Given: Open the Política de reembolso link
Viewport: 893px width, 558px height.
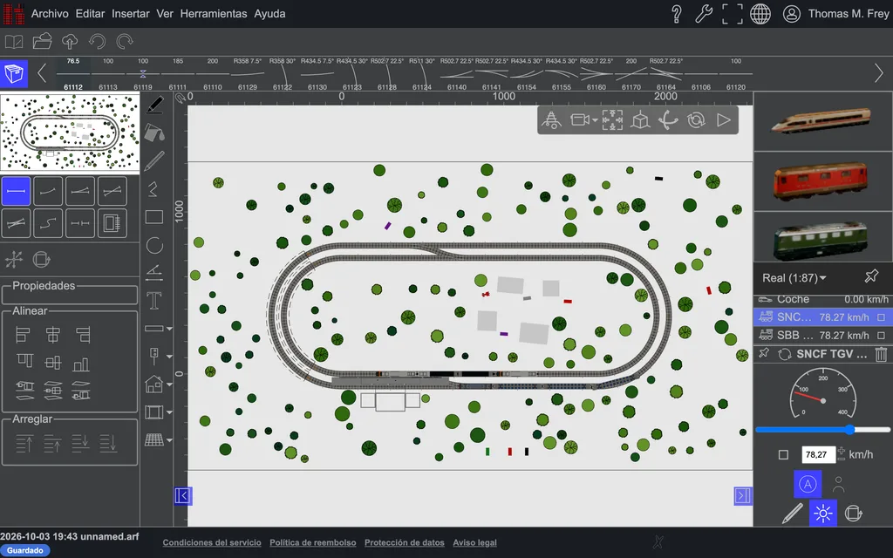Looking at the screenshot, I should tap(313, 542).
